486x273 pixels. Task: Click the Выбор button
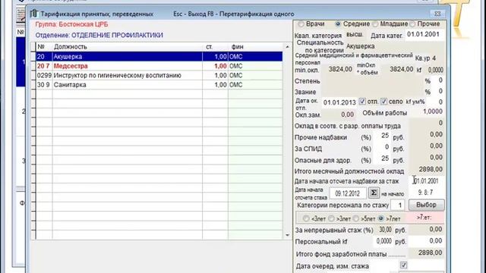pyautogui.click(x=427, y=205)
